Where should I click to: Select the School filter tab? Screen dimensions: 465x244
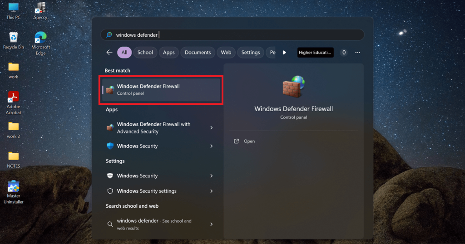[145, 53]
